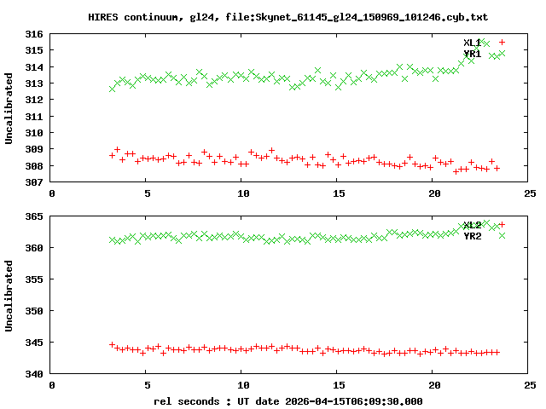546x409 pixels.
Task: Select the XL2 legend label
Action: click(472, 225)
